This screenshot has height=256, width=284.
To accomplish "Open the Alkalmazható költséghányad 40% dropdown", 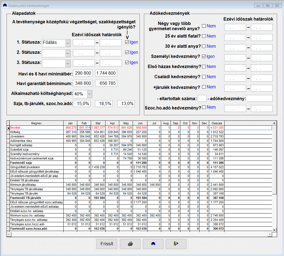I will pos(89,94).
